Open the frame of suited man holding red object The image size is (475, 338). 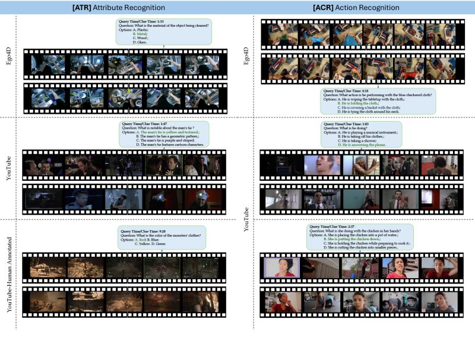400,199
